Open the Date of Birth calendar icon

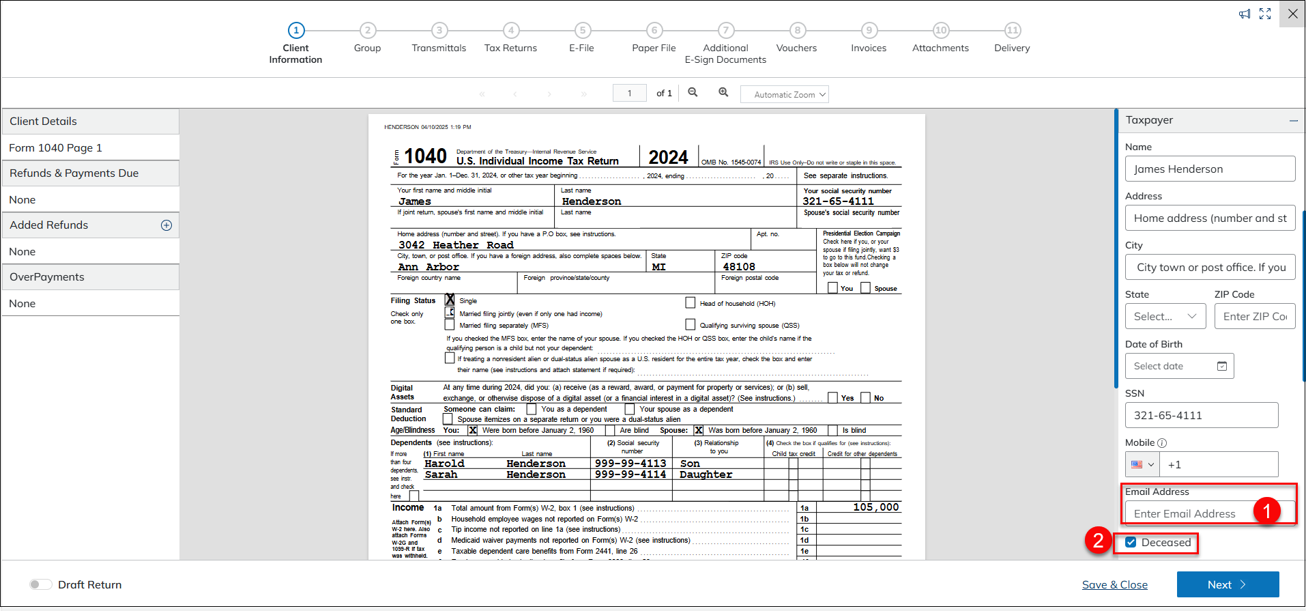click(x=1222, y=367)
